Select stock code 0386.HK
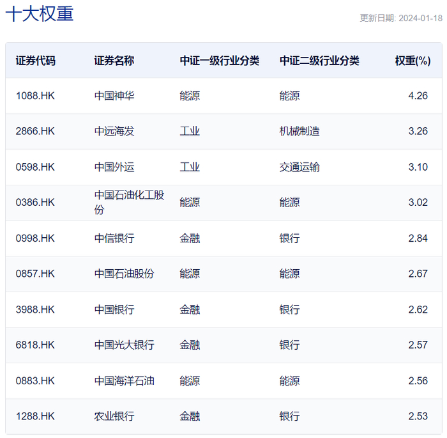447x438 pixels. pos(35,203)
